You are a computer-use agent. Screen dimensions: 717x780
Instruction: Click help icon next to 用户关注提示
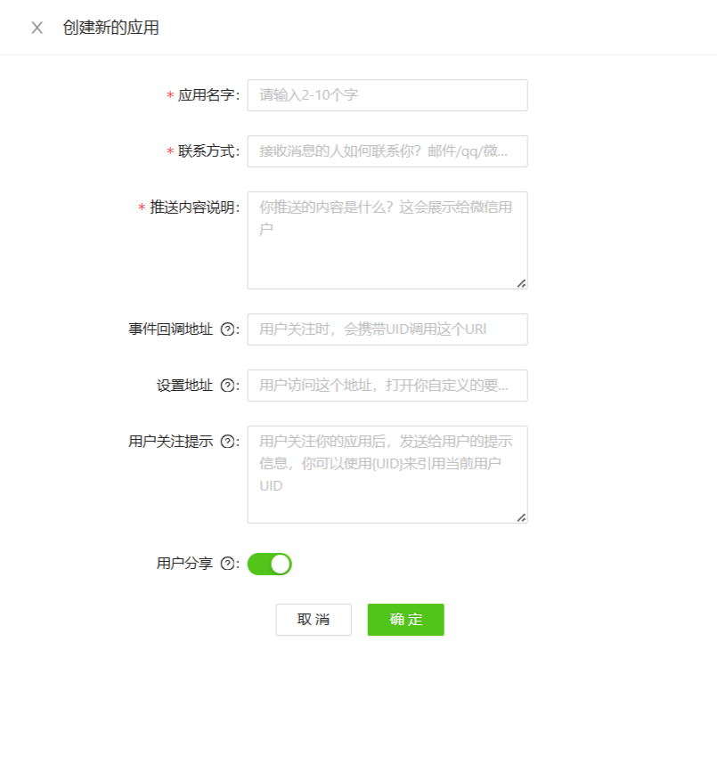click(227, 442)
